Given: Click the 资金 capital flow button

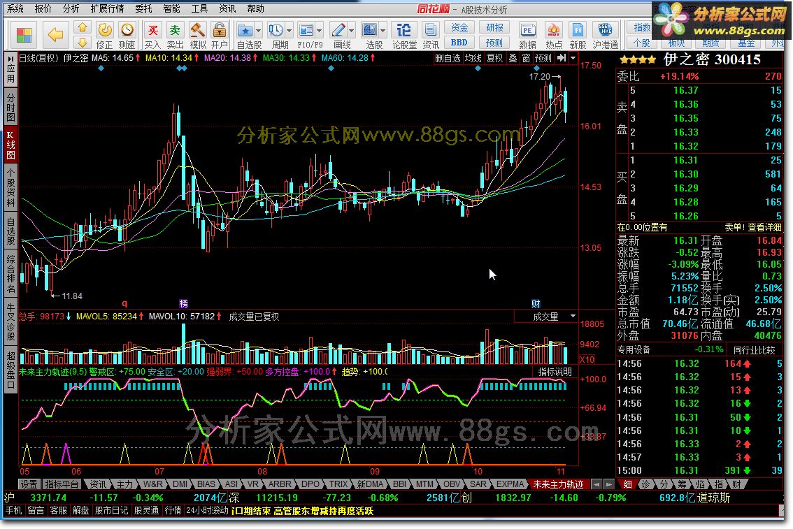Looking at the screenshot, I should [x=459, y=27].
